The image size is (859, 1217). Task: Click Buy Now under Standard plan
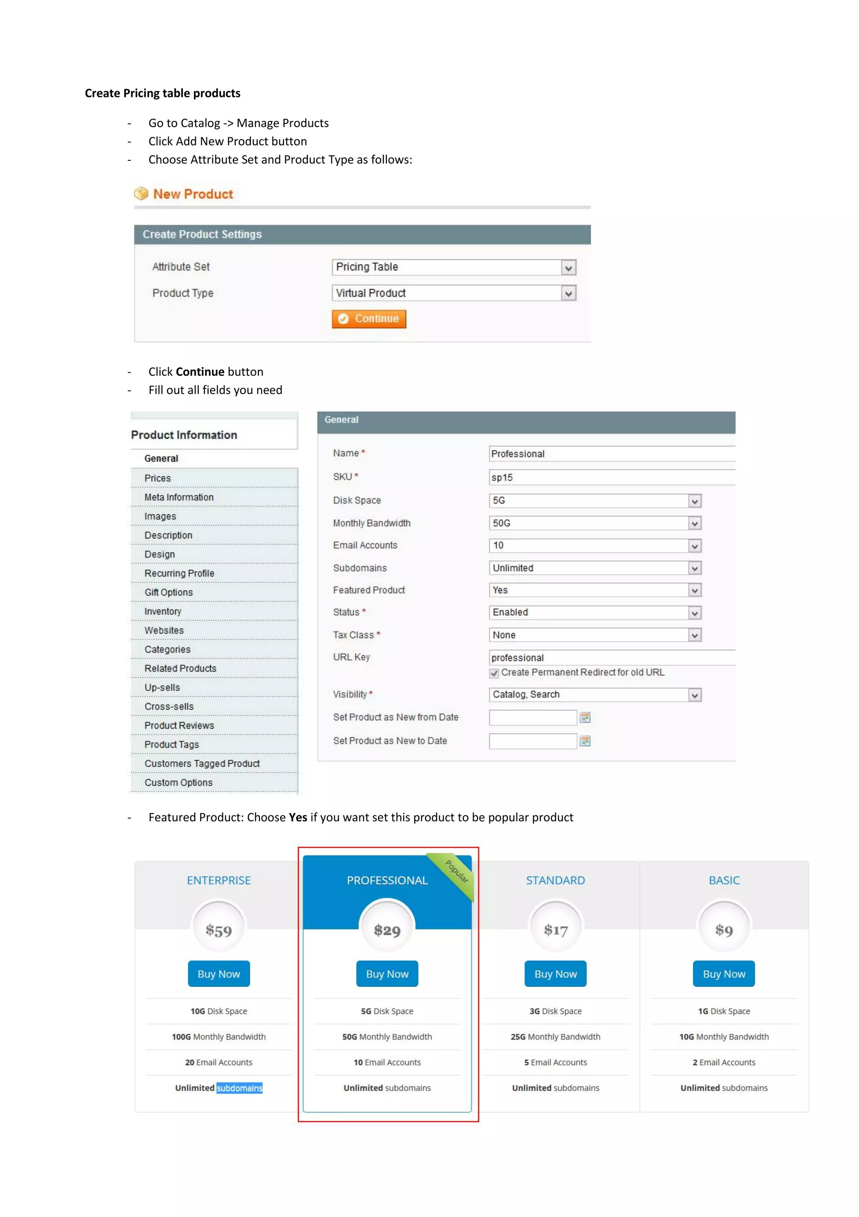tap(555, 974)
